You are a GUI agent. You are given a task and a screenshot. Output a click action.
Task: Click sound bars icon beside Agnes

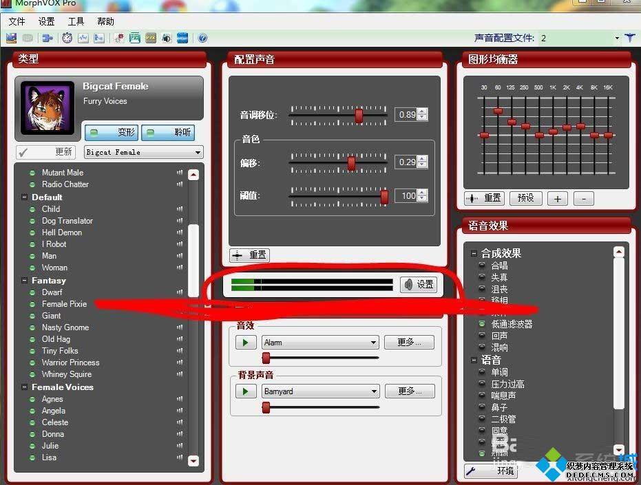180,399
